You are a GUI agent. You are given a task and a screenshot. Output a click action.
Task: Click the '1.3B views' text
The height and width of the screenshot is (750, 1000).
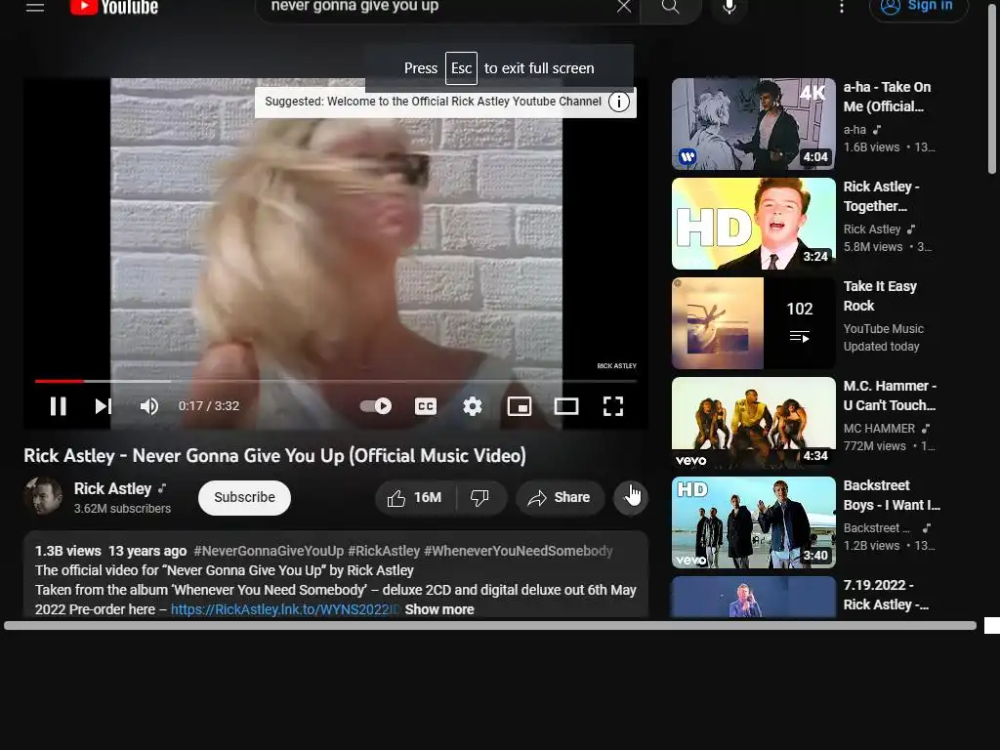tap(67, 551)
